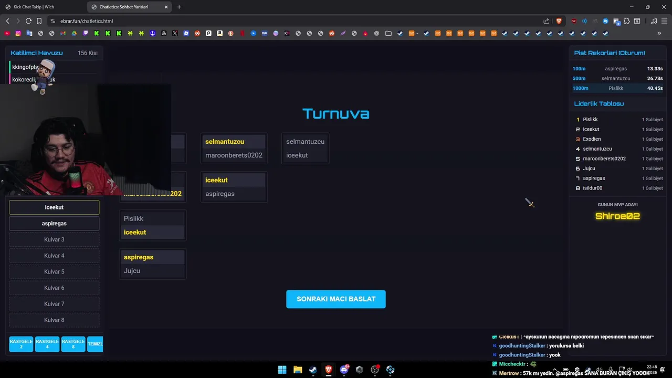View site information icon in the address bar
This screenshot has height=378, width=672.
[x=52, y=21]
